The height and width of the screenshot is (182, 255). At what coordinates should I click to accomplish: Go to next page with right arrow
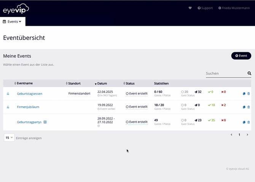(x=247, y=135)
